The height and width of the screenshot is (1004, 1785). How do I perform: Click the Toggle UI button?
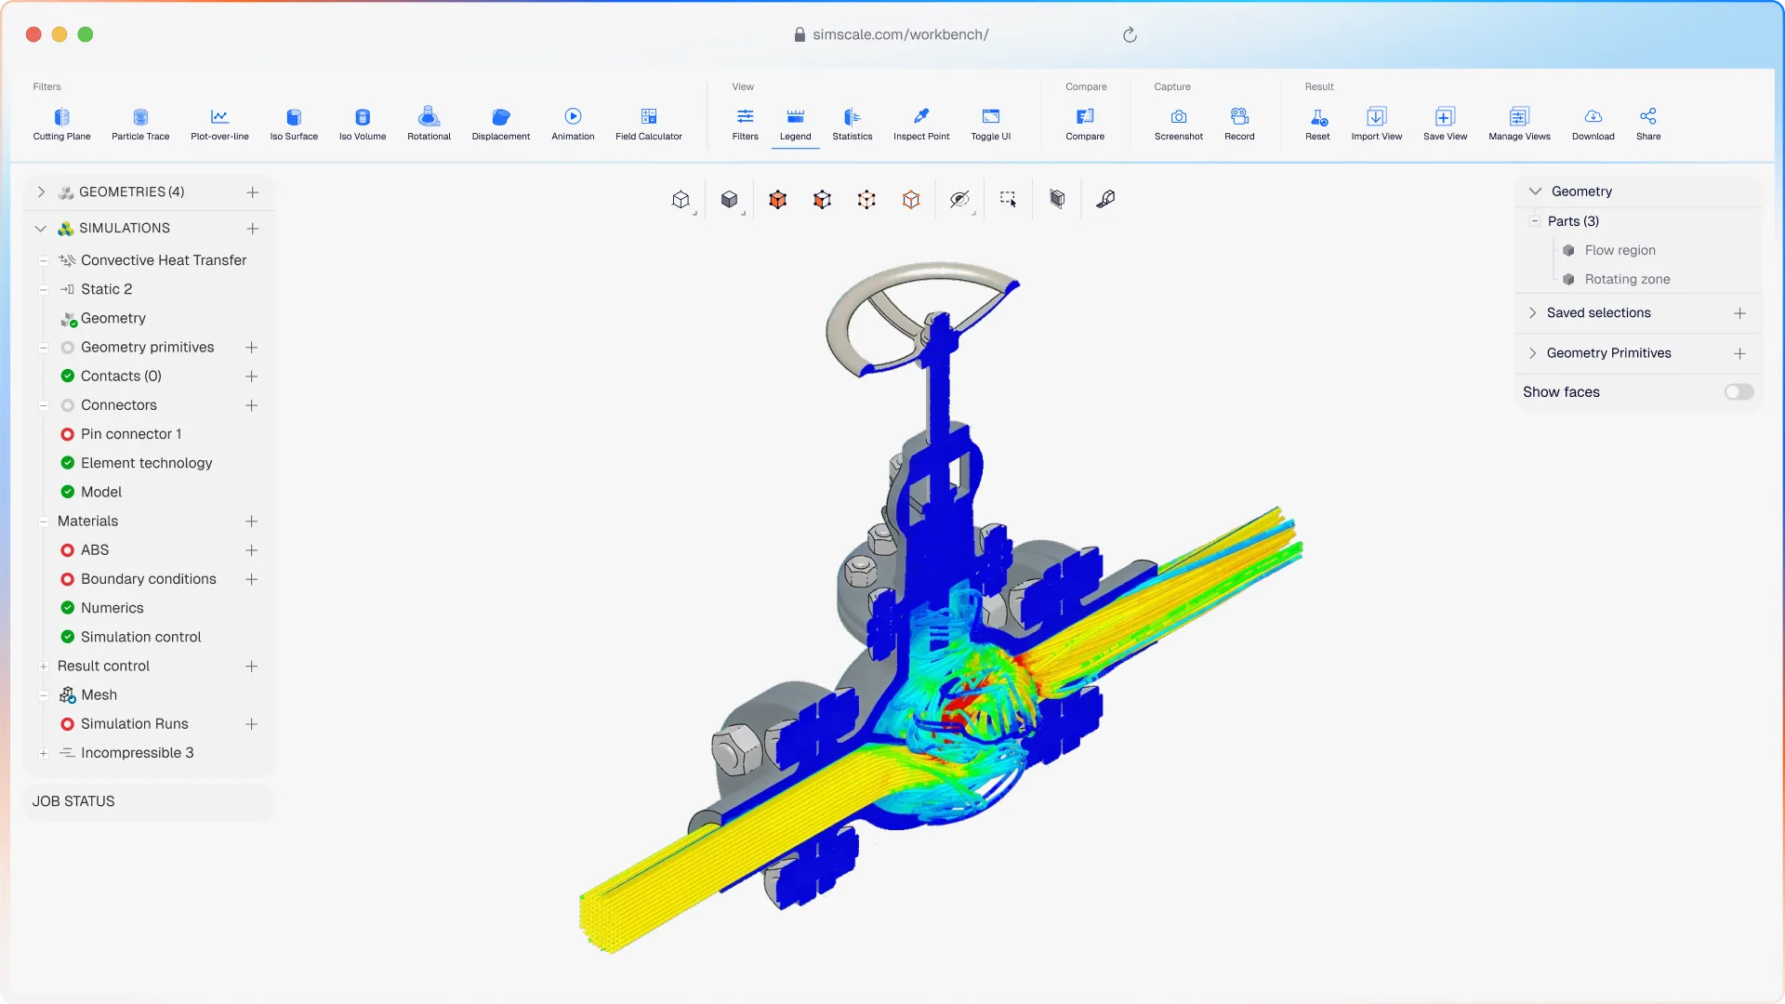(991, 125)
